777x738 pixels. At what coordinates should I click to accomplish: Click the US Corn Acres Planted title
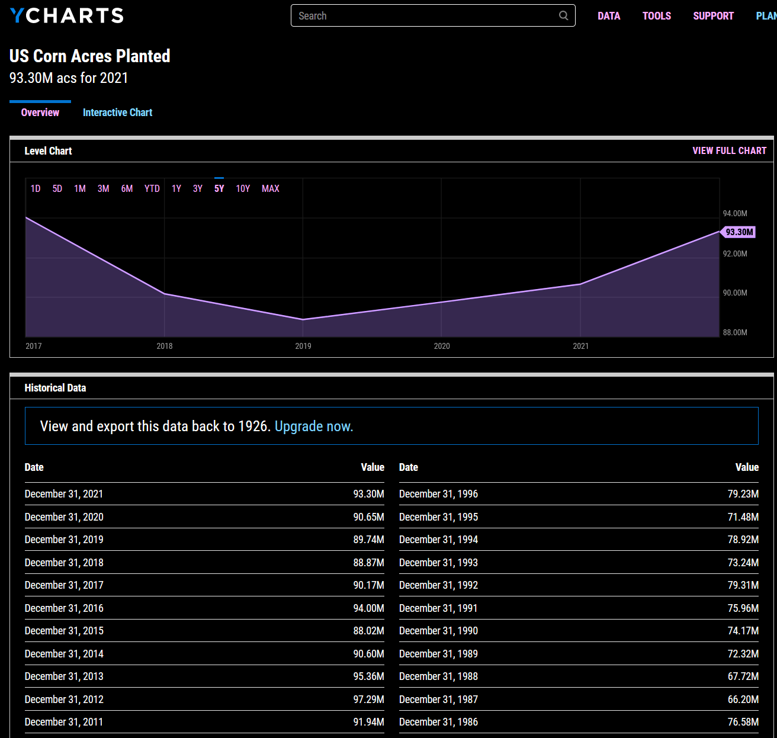click(90, 56)
